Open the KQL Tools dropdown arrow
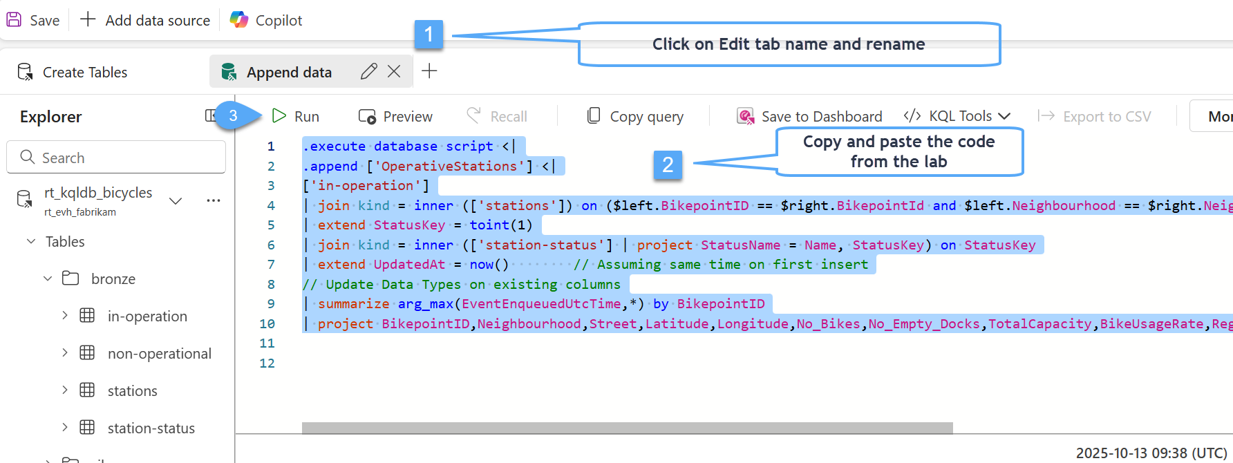This screenshot has width=1233, height=463. pos(1004,116)
